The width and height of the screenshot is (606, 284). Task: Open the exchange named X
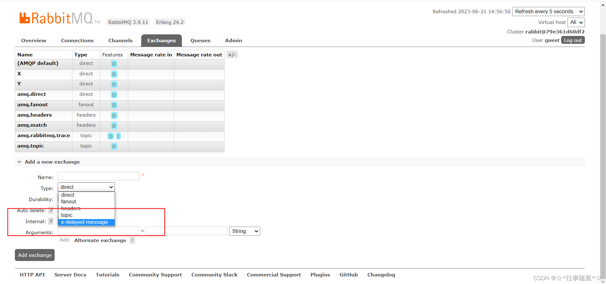click(x=19, y=73)
